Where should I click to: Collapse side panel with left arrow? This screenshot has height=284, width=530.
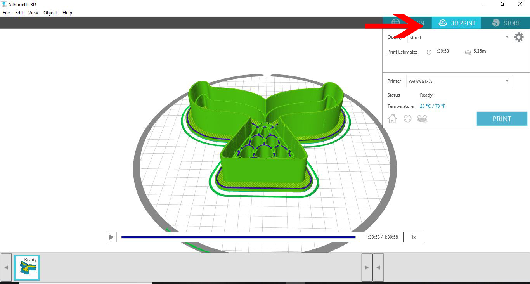378,267
